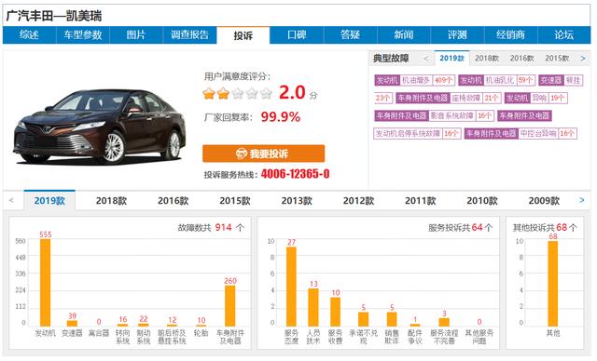This screenshot has width=597, height=361.
Task: Open the 口碑 tab
Action: pyautogui.click(x=297, y=35)
